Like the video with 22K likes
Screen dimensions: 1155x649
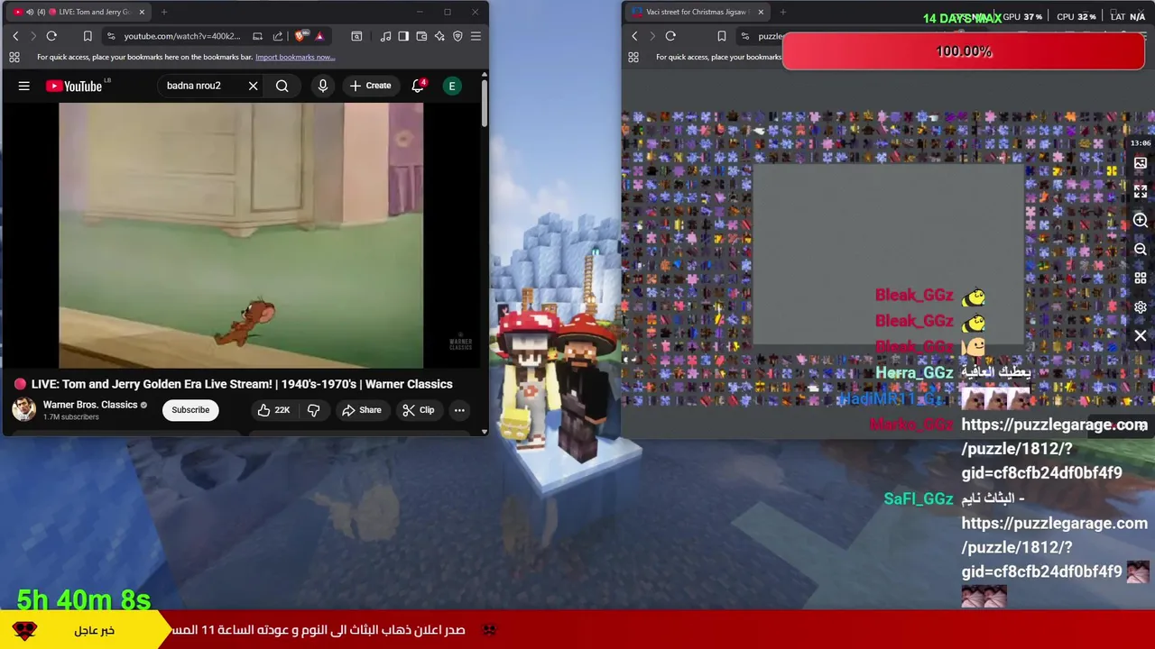click(273, 410)
